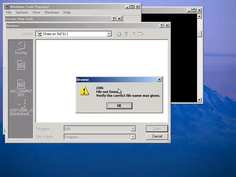236x177 pixels.
Task: Cancel the Browse file dialog
Action: tap(157, 136)
